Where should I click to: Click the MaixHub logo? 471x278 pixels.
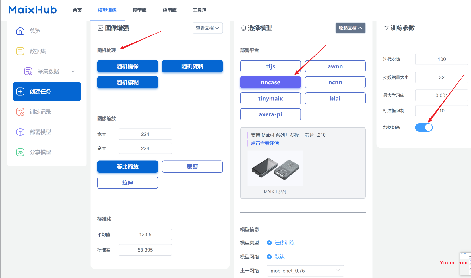tap(32, 10)
